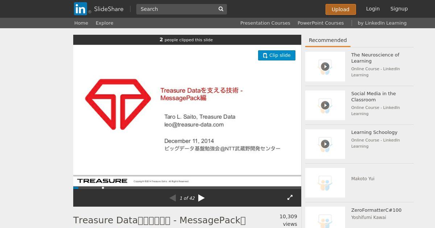
Task: Play Learning Schoology course thumbnail
Action: (x=325, y=144)
